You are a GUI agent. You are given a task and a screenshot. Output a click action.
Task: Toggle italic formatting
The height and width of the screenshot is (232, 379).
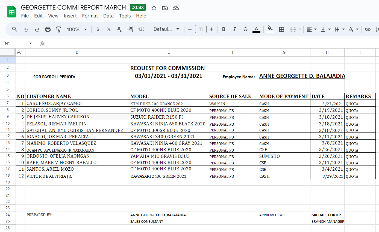point(234,29)
